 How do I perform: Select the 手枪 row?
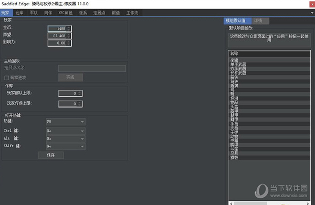tap(269, 124)
